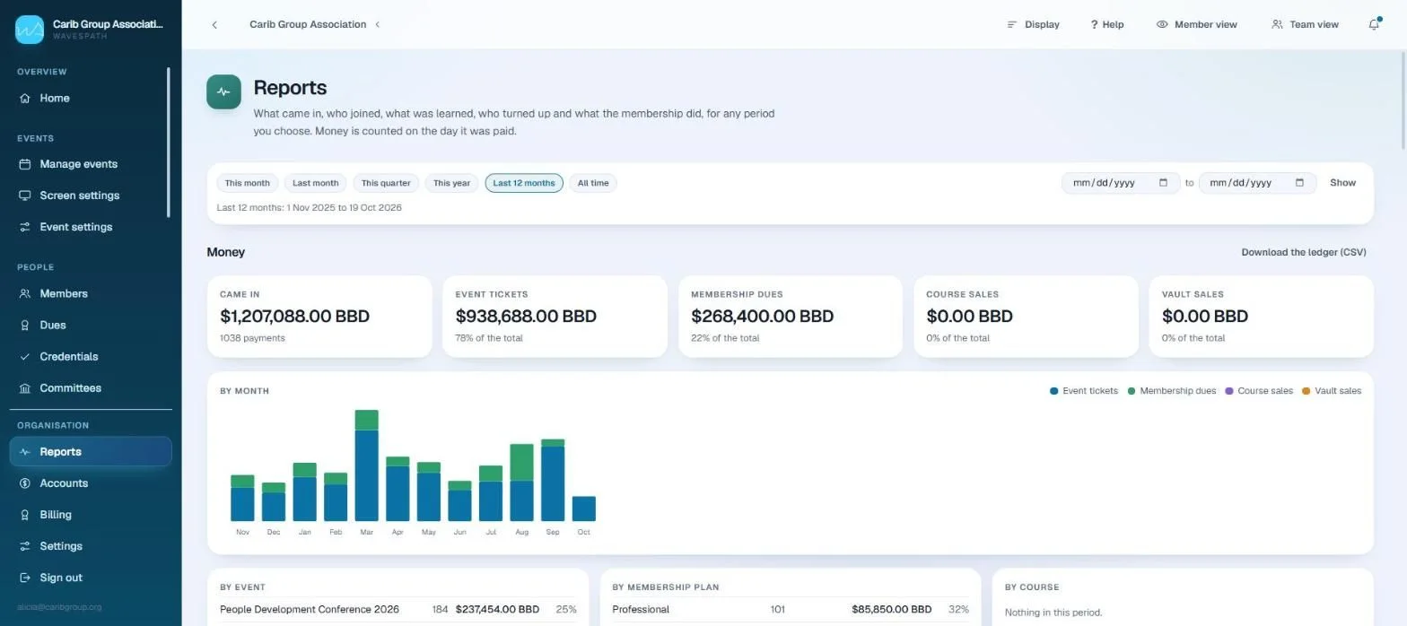Open Help from the top bar
Viewport: 1407px width, 626px height.
click(x=1107, y=24)
